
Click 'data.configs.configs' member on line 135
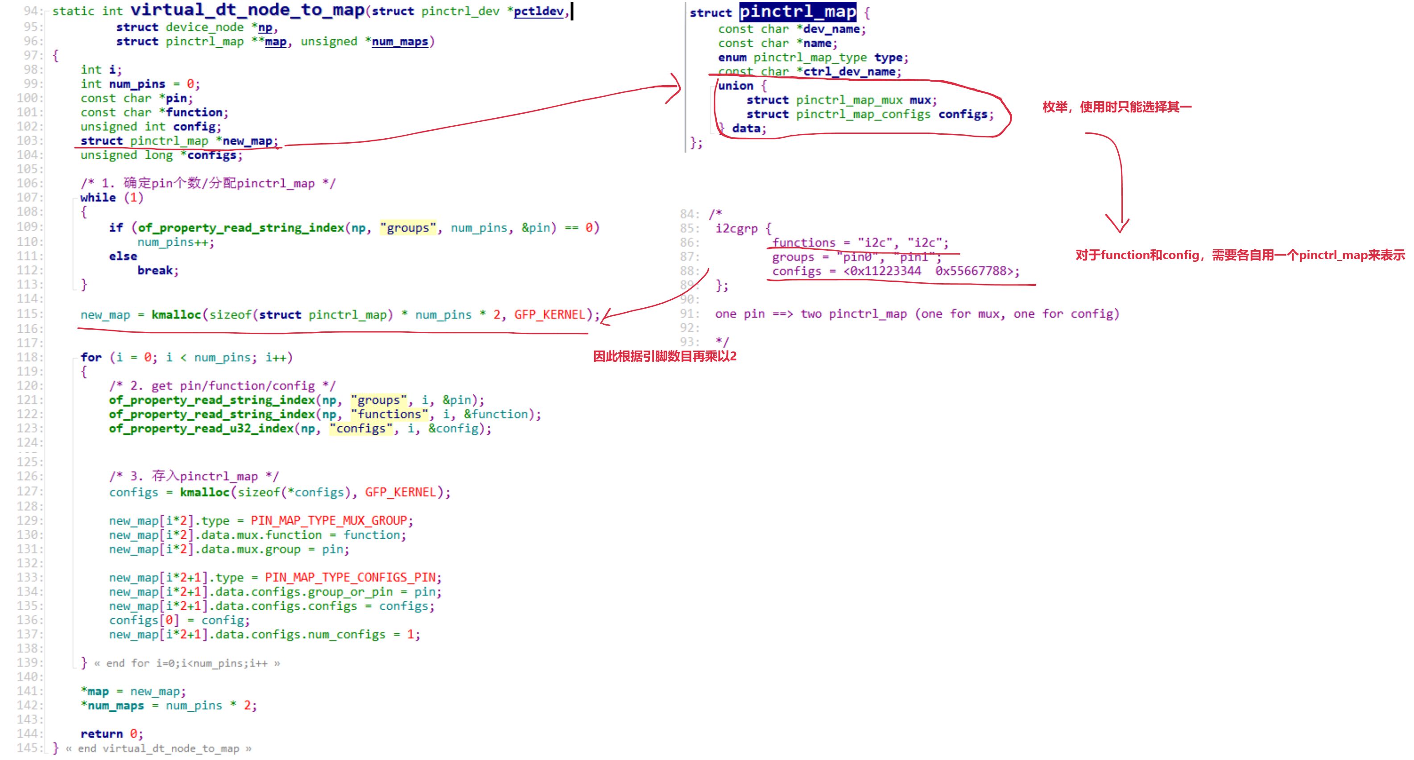(286, 606)
